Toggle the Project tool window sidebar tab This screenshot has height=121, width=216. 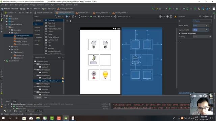pyautogui.click(x=1, y=17)
